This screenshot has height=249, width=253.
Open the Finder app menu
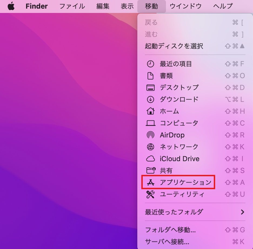pos(37,6)
